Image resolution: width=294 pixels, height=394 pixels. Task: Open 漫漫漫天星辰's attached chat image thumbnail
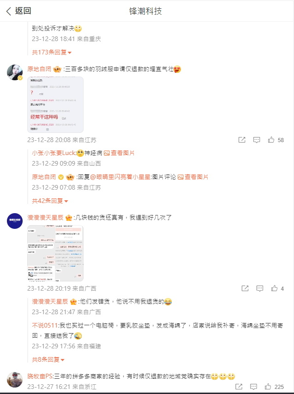click(55, 253)
